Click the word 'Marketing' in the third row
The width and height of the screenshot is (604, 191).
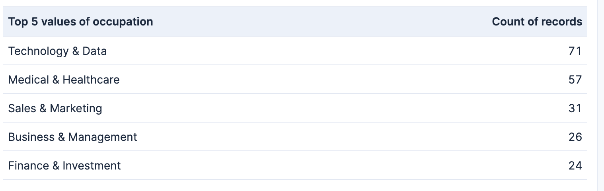click(76, 108)
